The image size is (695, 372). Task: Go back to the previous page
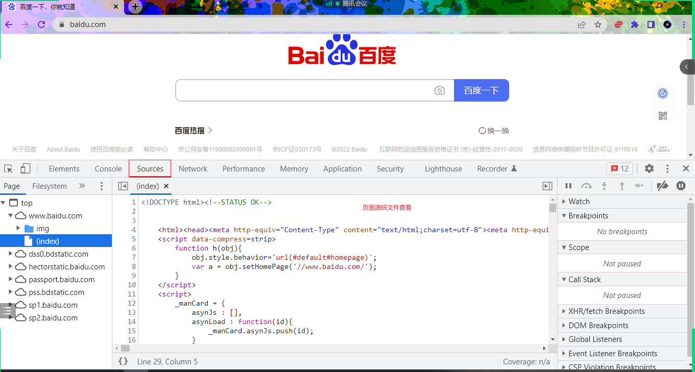9,24
